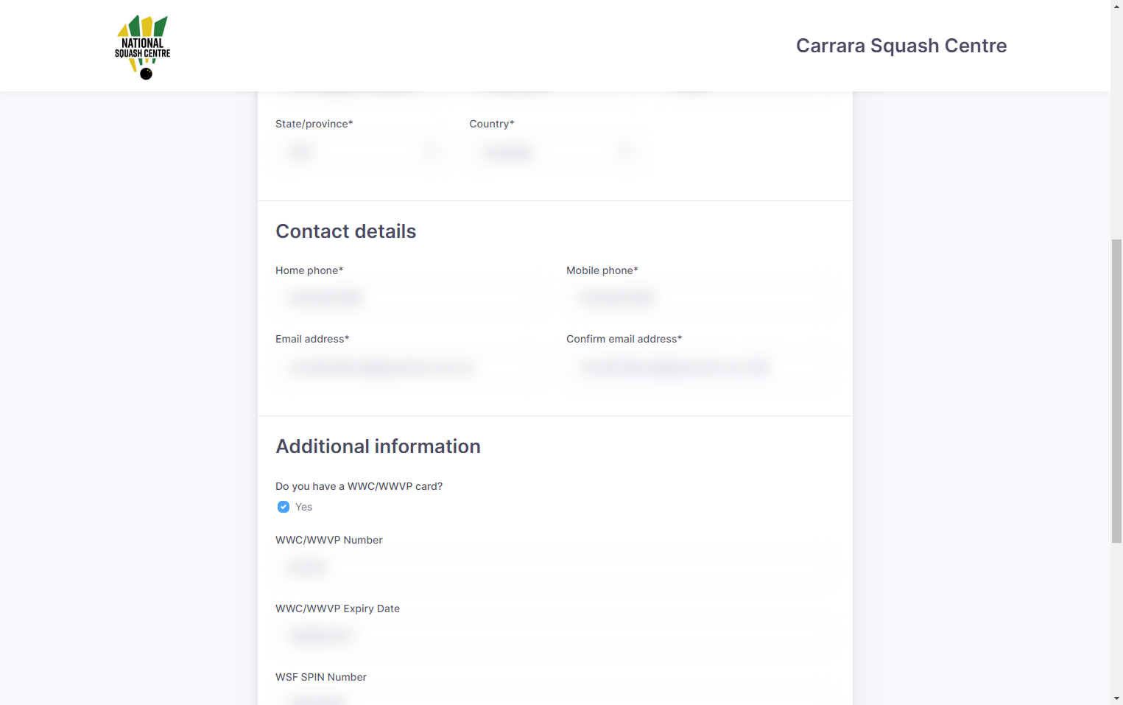Image resolution: width=1123 pixels, height=705 pixels.
Task: Click the page vertical scrollbar thumb
Action: pyautogui.click(x=1116, y=391)
